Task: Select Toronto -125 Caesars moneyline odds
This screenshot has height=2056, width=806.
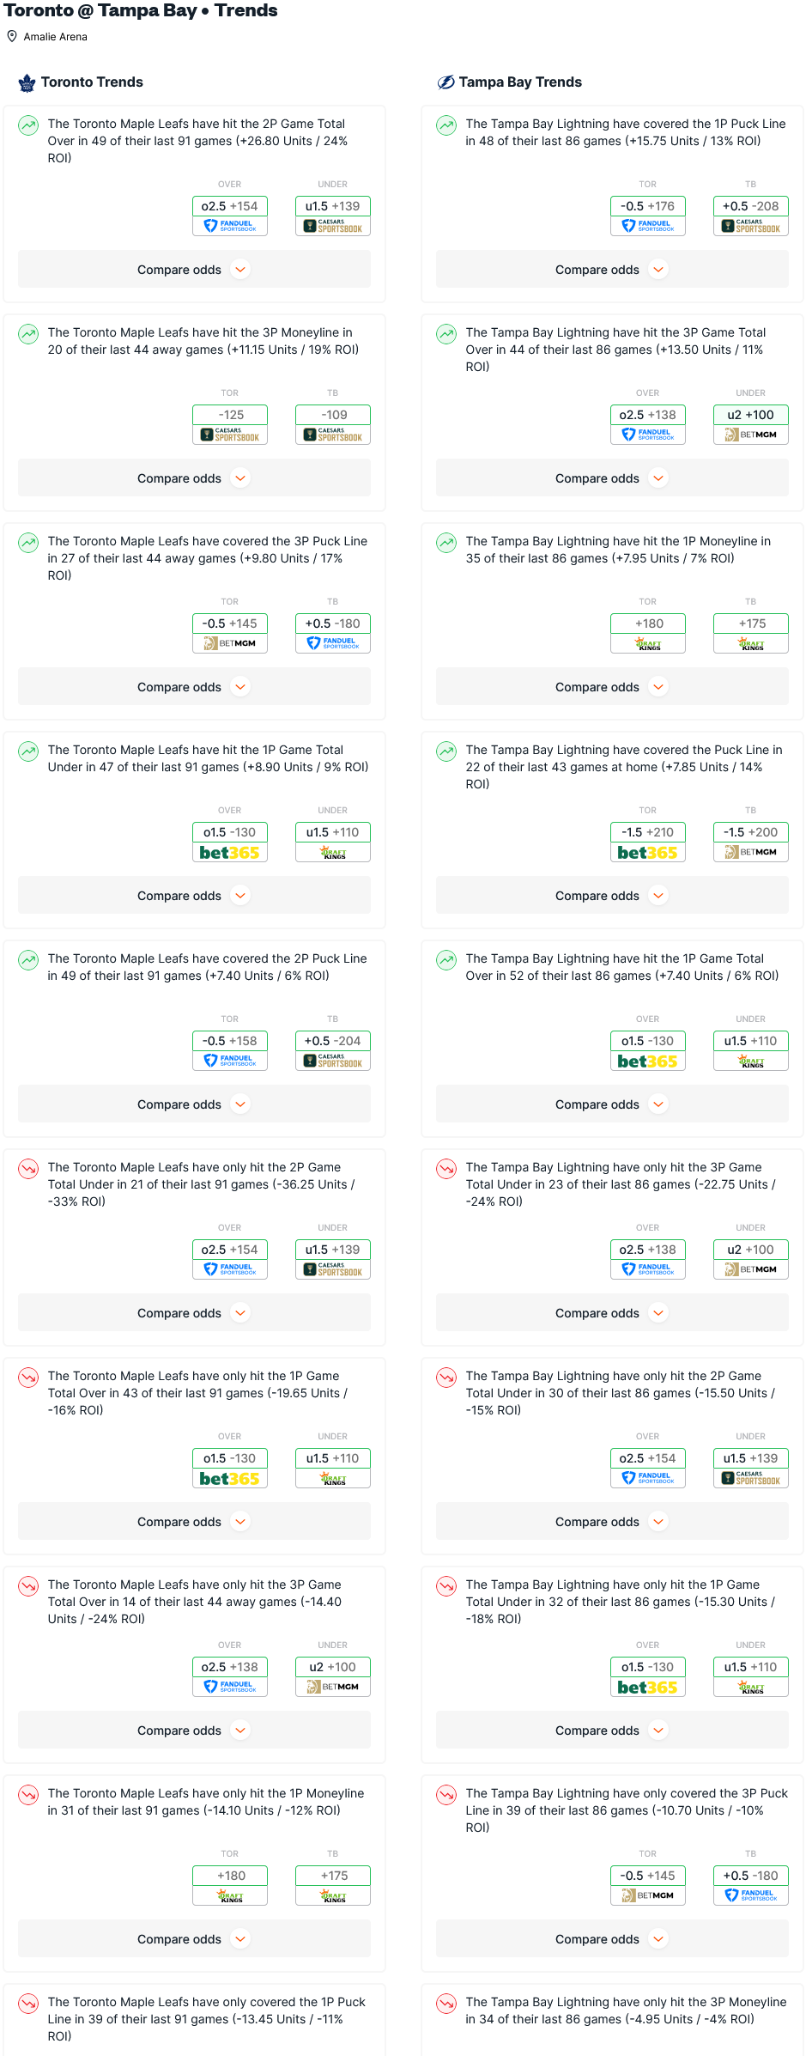Action: point(230,424)
